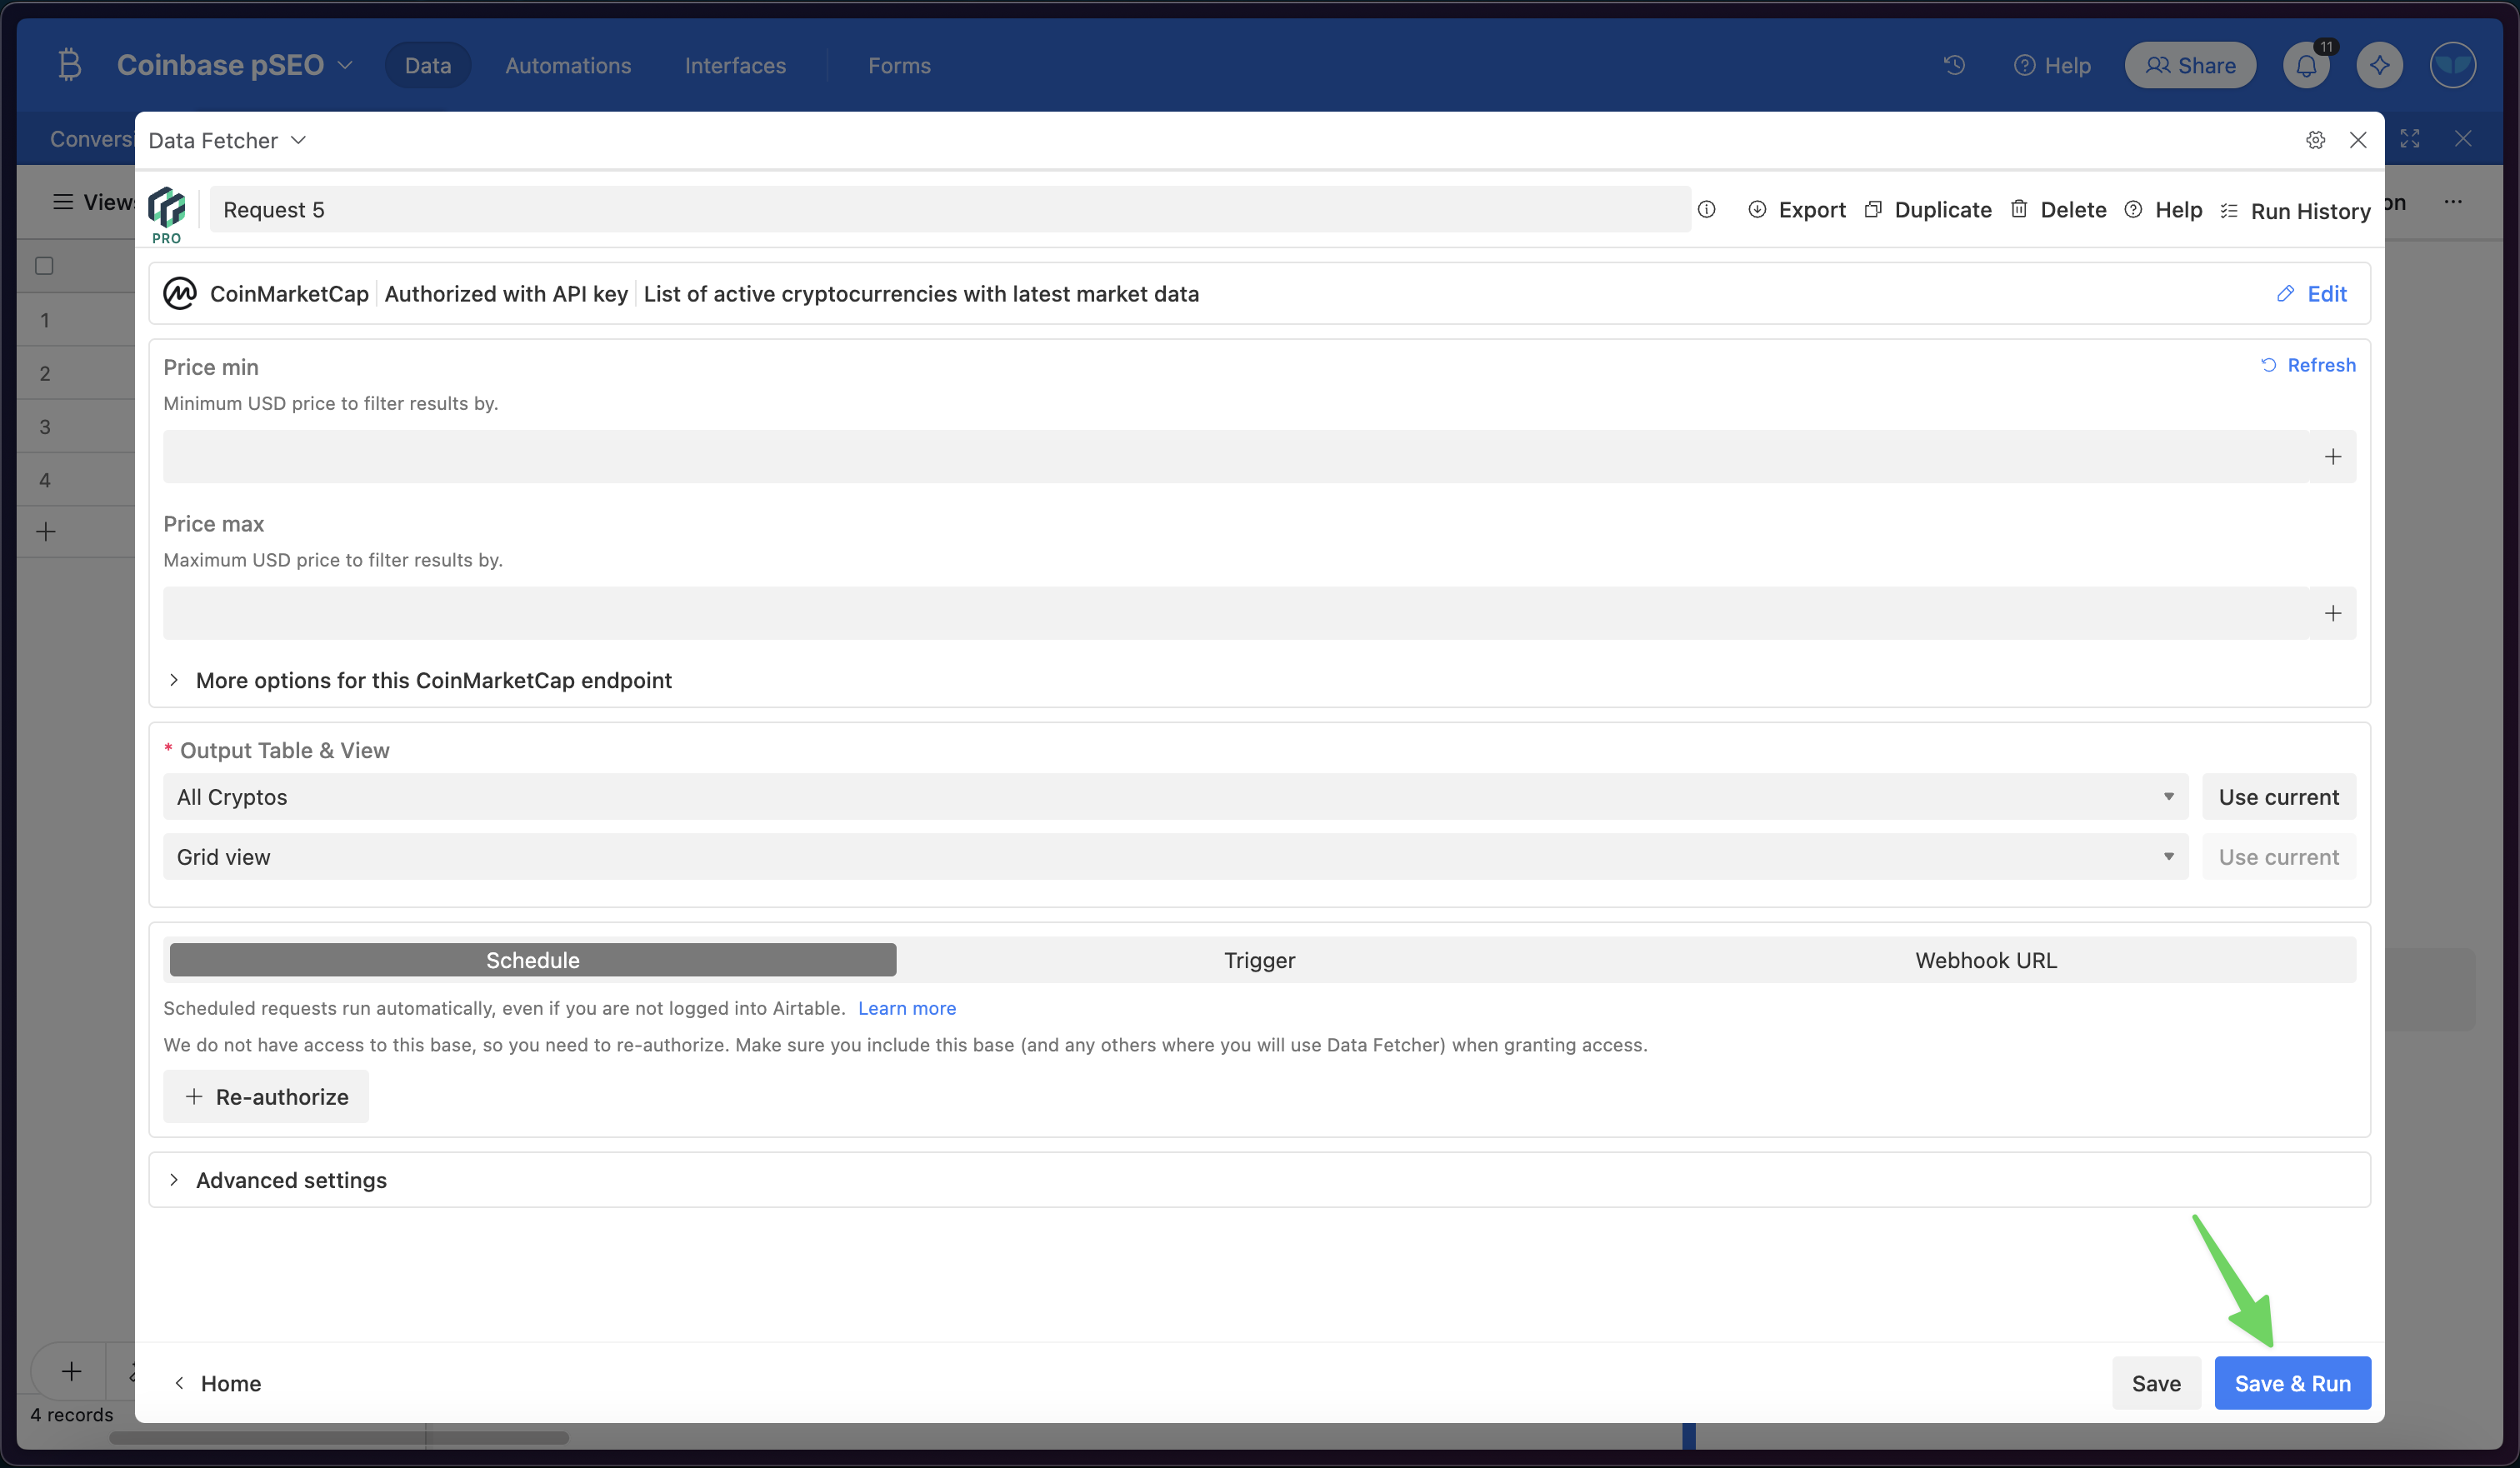Toggle the select-all records checkbox
This screenshot has height=1468, width=2520.
point(44,266)
